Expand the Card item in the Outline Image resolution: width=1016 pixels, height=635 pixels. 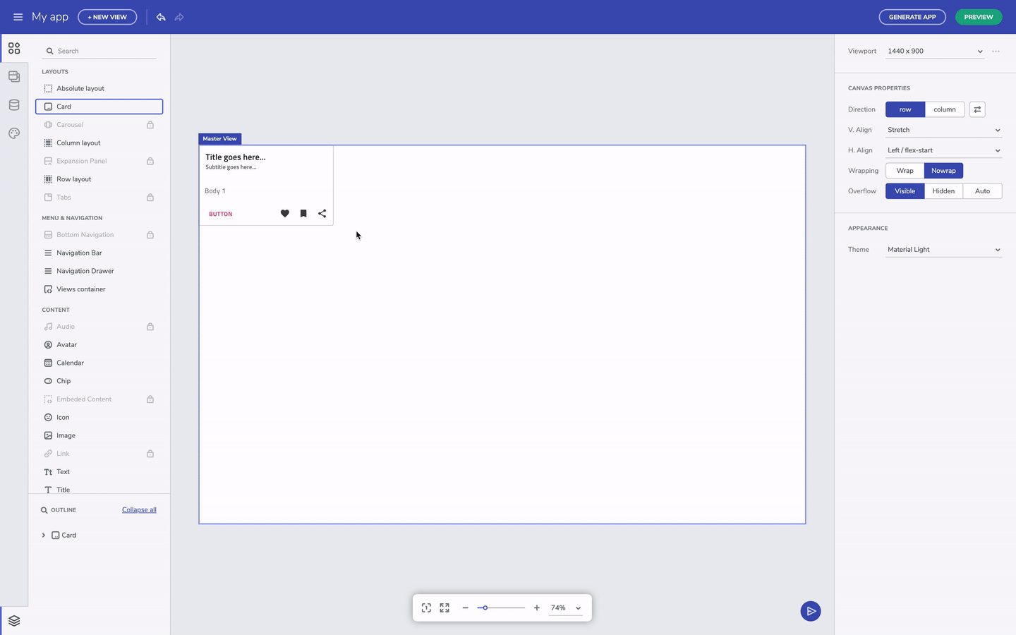pyautogui.click(x=44, y=535)
